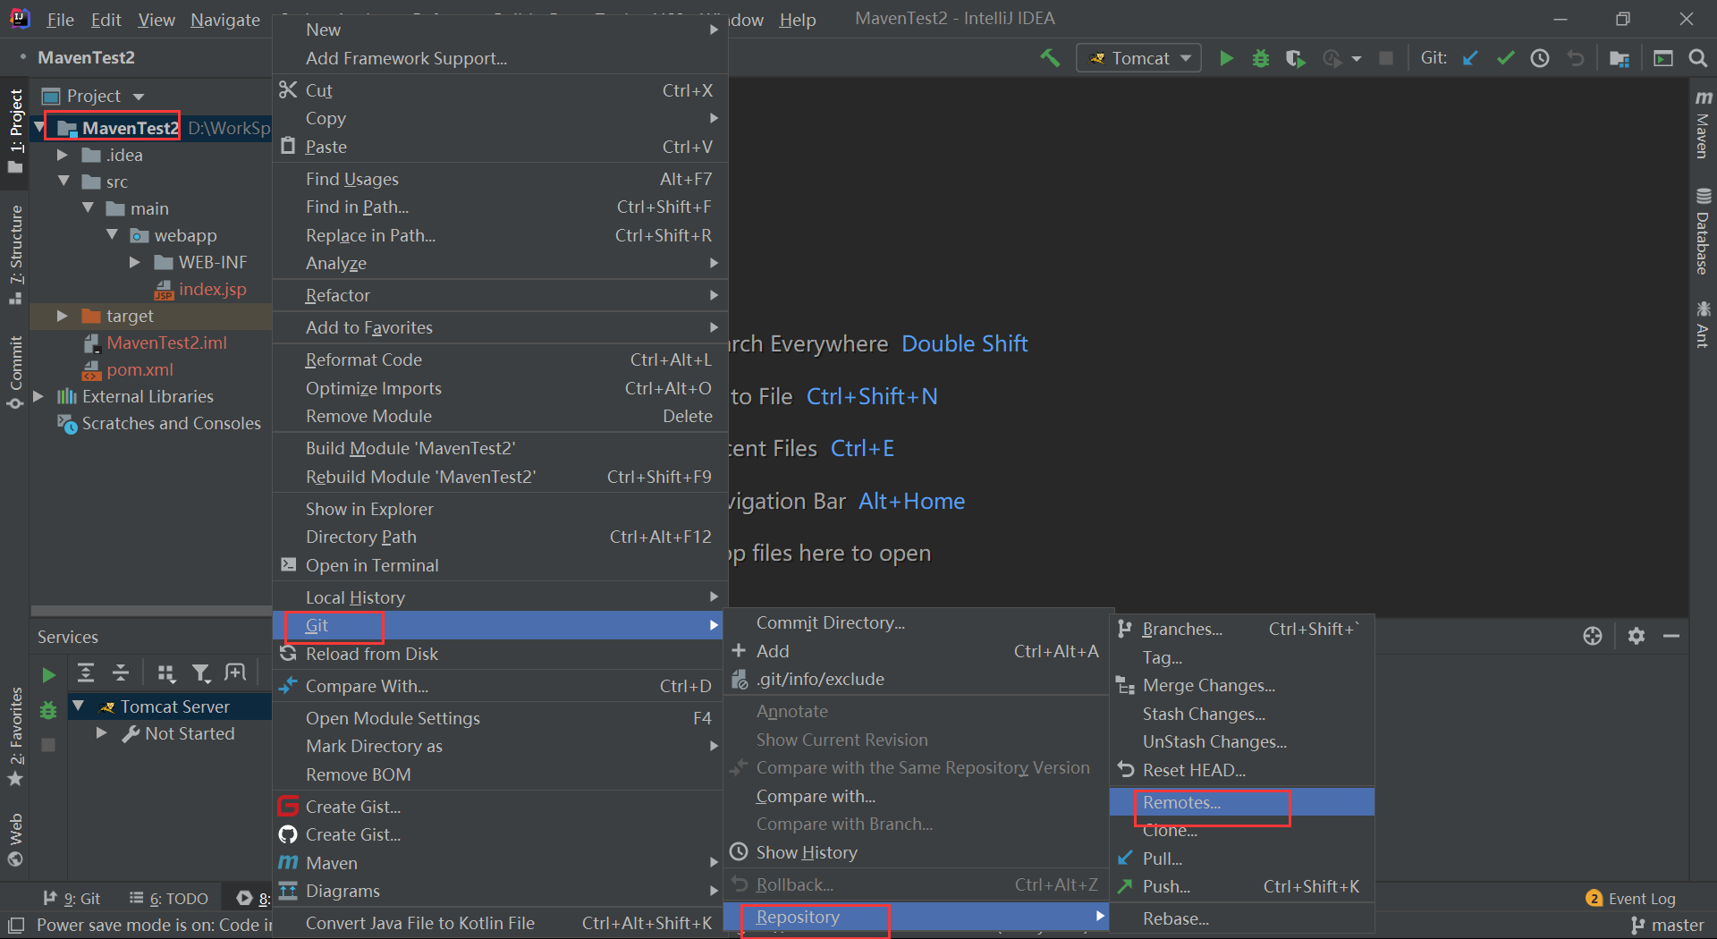
Task: Run the selected service in Services panel
Action: pos(48,674)
